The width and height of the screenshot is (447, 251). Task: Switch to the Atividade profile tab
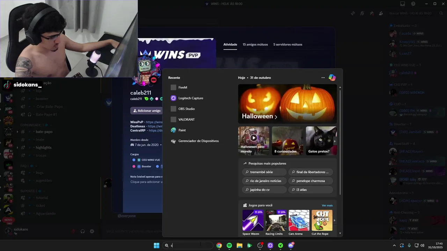pyautogui.click(x=230, y=45)
